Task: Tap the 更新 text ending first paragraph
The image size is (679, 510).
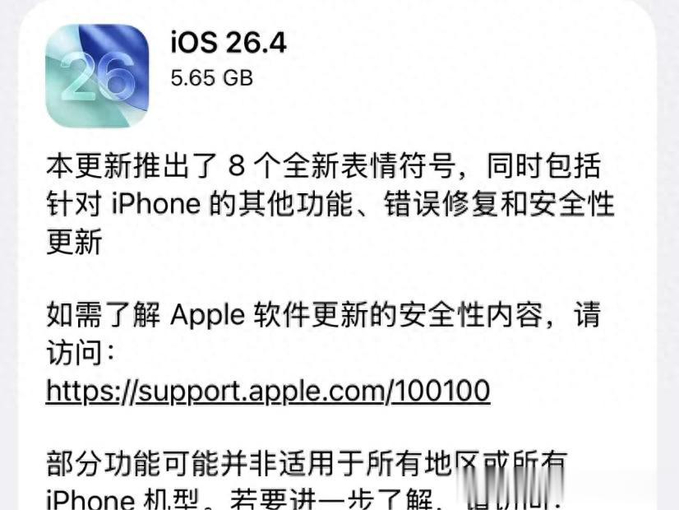Action: tap(75, 242)
